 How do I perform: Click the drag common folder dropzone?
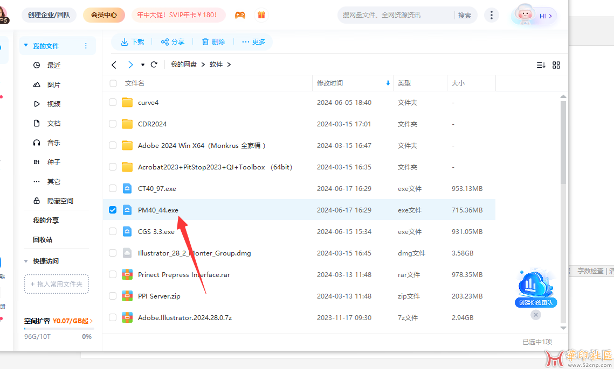coord(57,284)
